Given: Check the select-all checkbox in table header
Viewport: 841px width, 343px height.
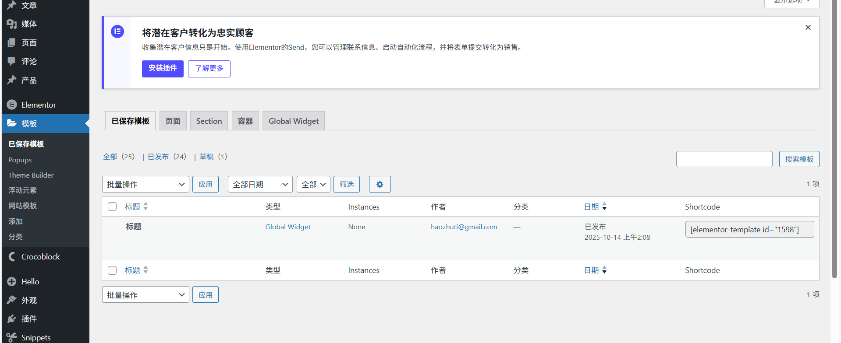Looking at the screenshot, I should (112, 206).
